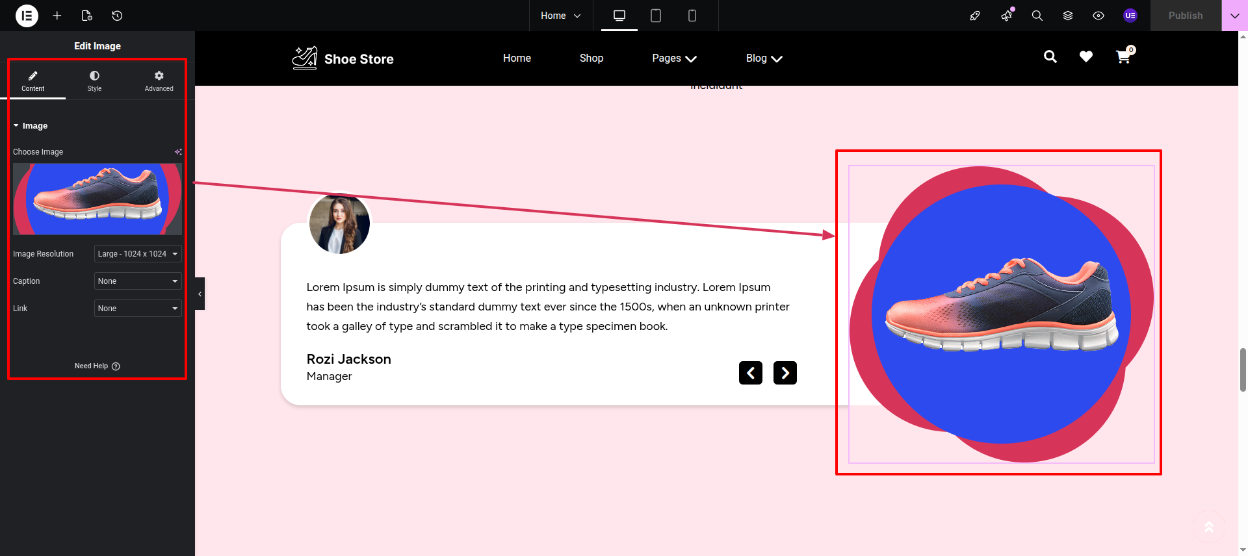Click the page vertical scrollbar thumb
Viewport: 1248px width, 556px height.
pos(1243,370)
